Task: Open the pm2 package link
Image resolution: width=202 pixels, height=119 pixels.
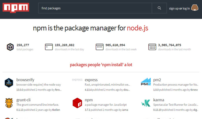Action: pos(157,80)
